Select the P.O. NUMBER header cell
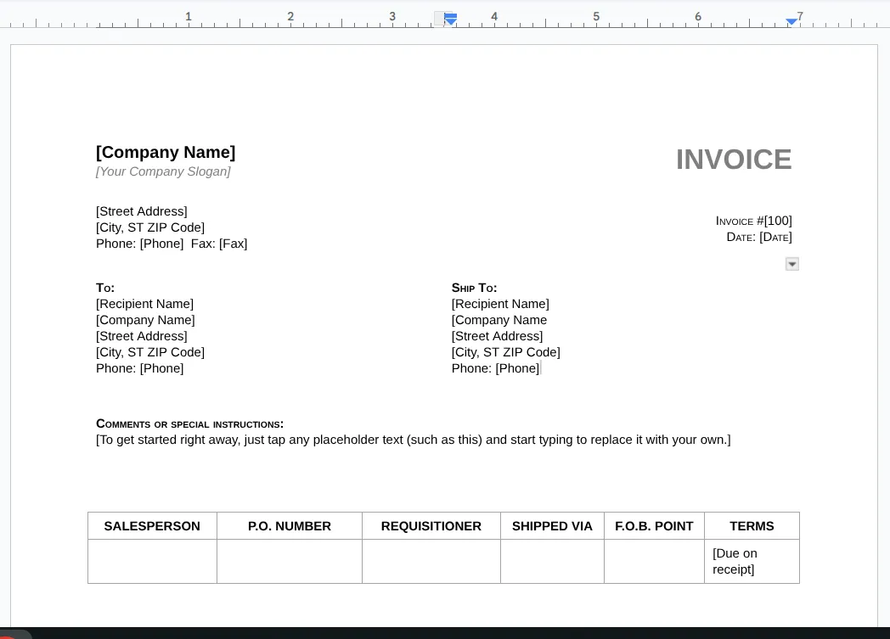This screenshot has height=639, width=890. 290,526
